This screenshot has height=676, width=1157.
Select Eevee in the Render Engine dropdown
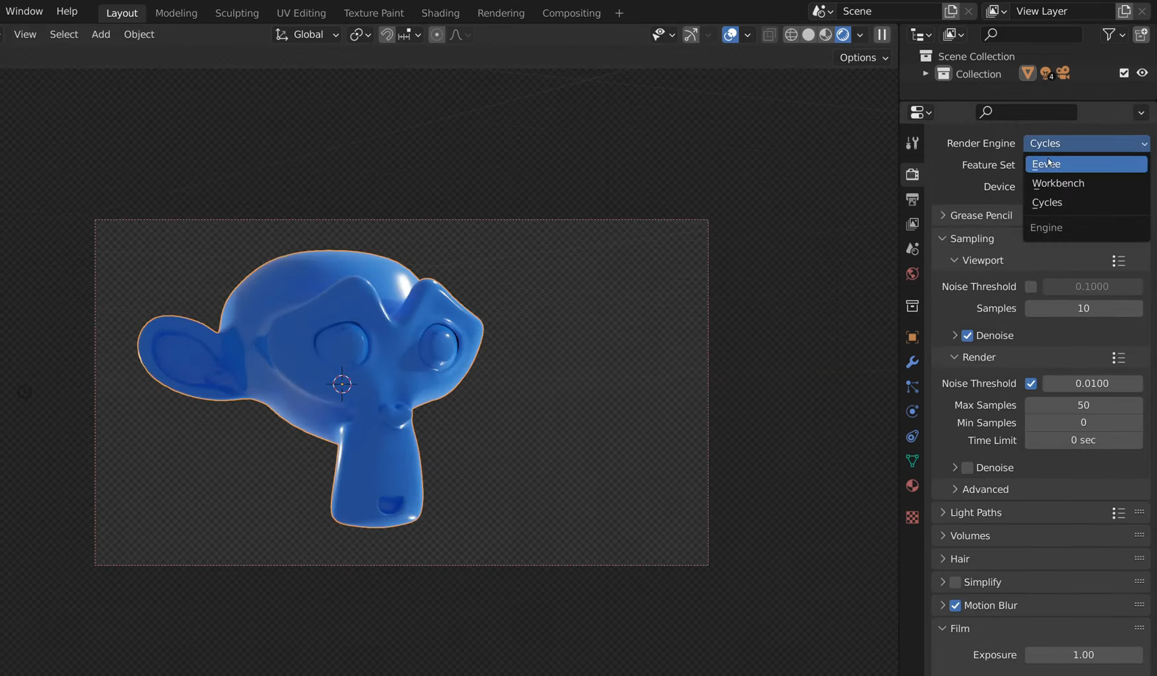pos(1086,164)
